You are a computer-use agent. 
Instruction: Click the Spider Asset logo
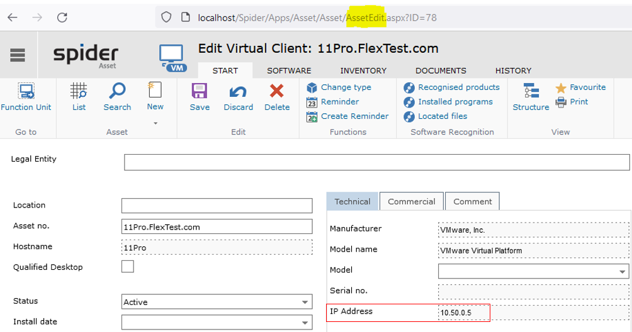click(86, 56)
